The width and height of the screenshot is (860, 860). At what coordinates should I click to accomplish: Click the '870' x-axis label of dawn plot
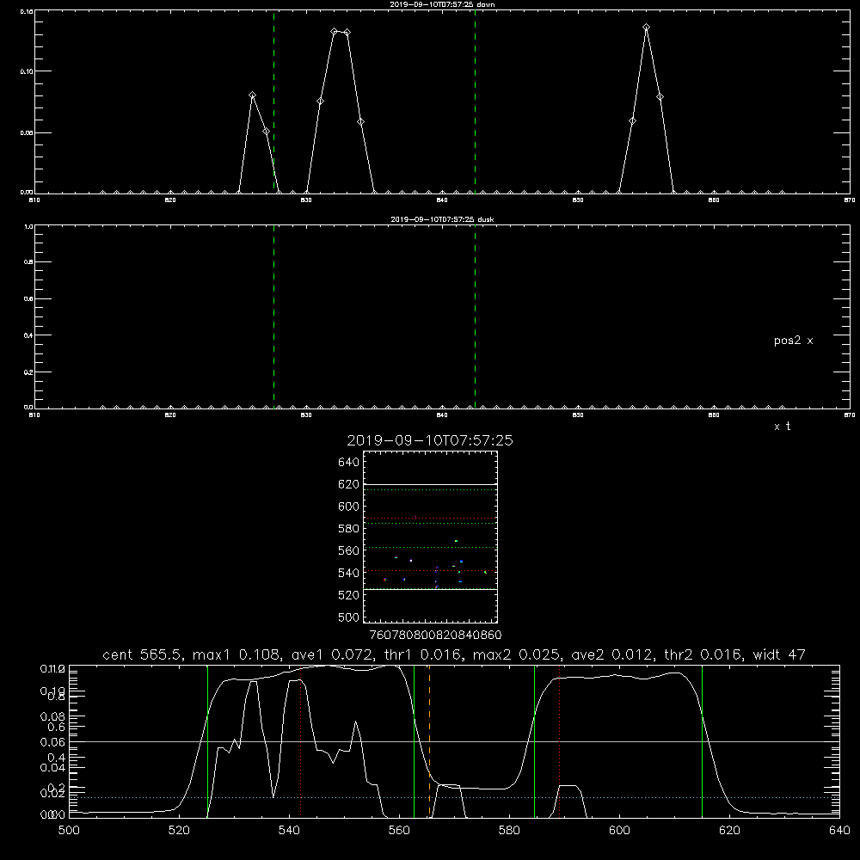pyautogui.click(x=849, y=200)
